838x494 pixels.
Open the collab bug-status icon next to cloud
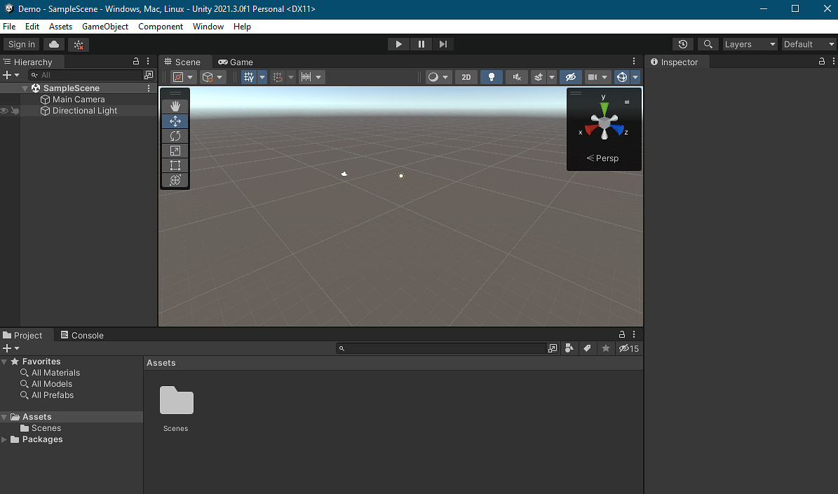(x=79, y=44)
